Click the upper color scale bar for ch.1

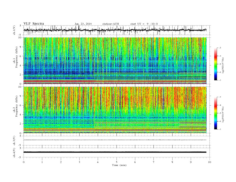point(215,64)
